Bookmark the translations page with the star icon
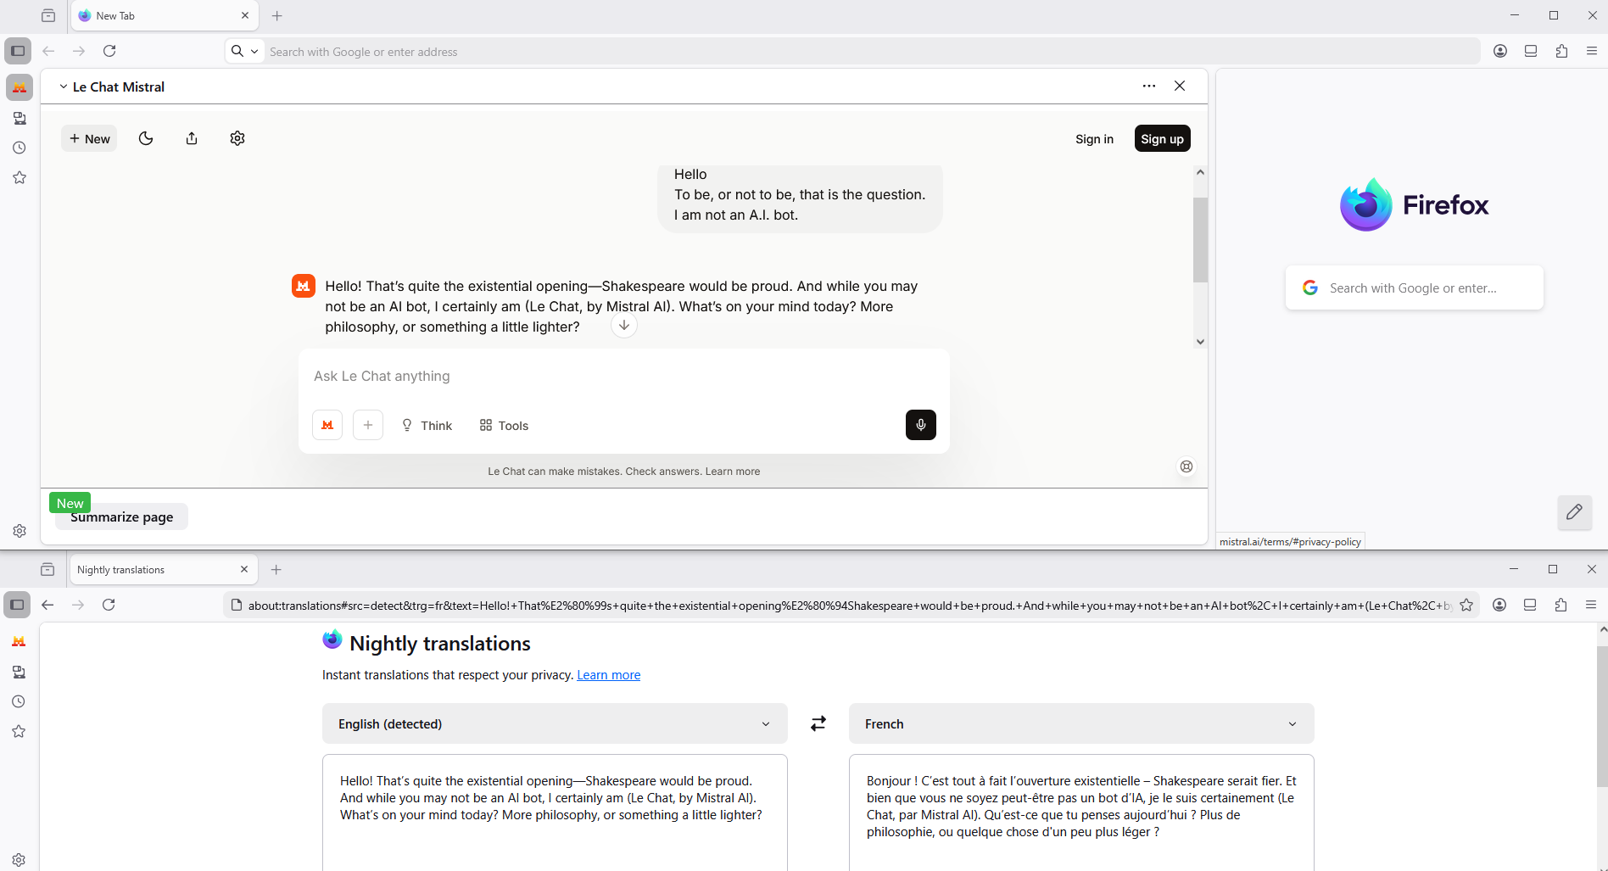 coord(1466,605)
